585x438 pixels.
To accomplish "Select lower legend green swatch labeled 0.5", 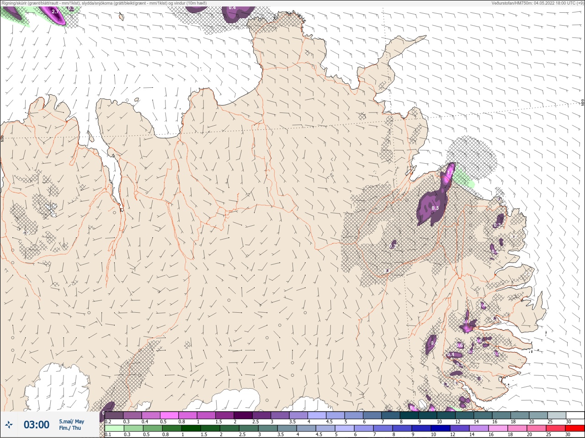I will point(153,428).
